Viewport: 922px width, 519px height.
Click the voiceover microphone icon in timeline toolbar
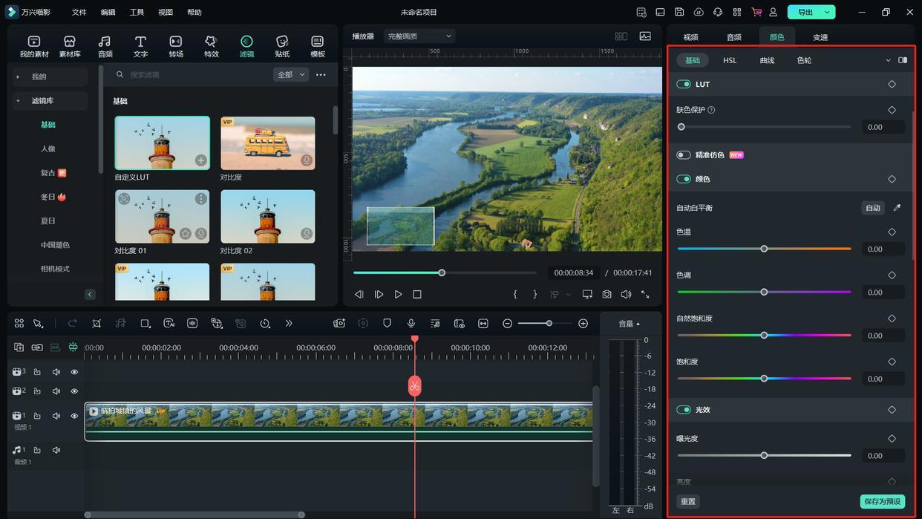tap(411, 324)
